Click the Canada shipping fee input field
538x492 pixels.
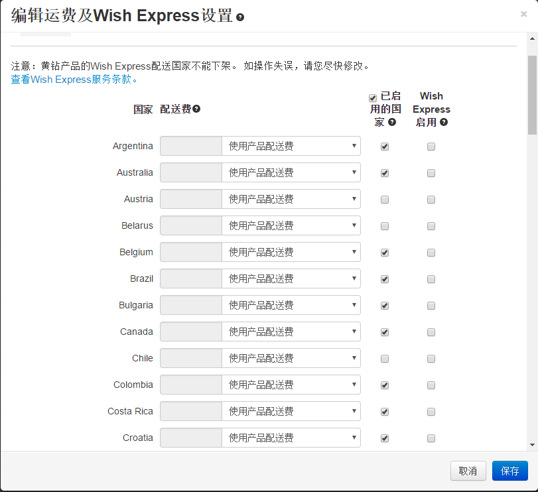point(190,332)
